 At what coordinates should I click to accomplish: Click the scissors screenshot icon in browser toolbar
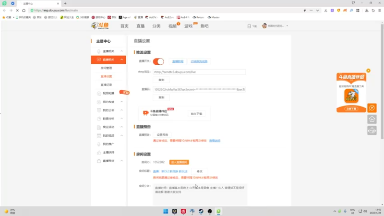[326, 10]
